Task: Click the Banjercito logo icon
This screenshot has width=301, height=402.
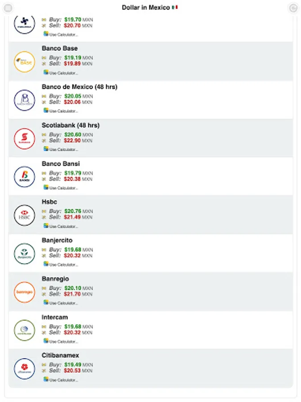Action: [24, 254]
